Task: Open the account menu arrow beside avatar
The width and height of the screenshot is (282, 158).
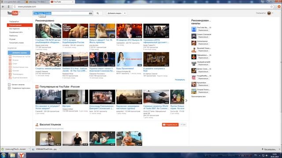Action: point(273,13)
